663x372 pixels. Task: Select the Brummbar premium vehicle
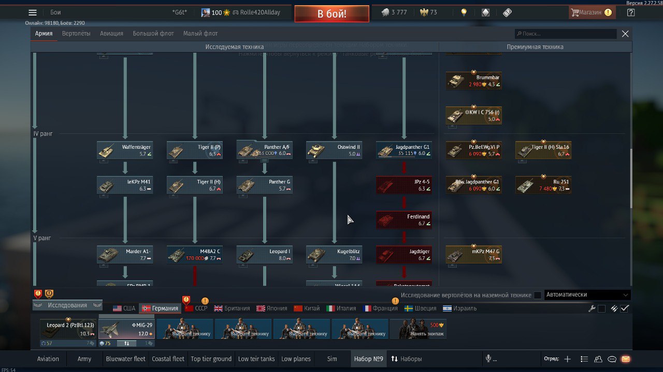tap(474, 81)
